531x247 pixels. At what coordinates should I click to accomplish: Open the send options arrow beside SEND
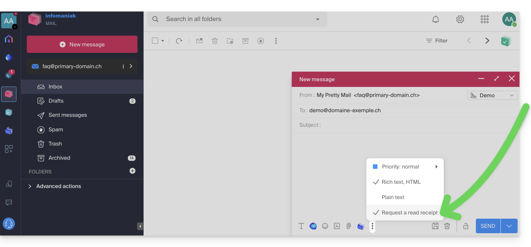(x=509, y=226)
